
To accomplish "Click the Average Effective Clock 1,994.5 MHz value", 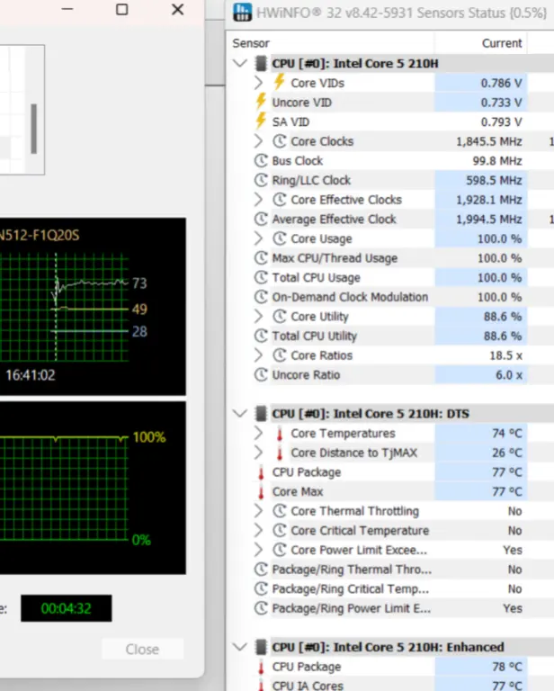I will coord(489,219).
